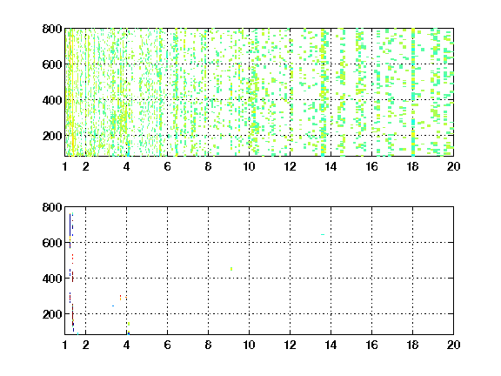Select the 200 y-axis tick label of upper plot
The width and height of the screenshot is (501, 376).
tap(52, 136)
